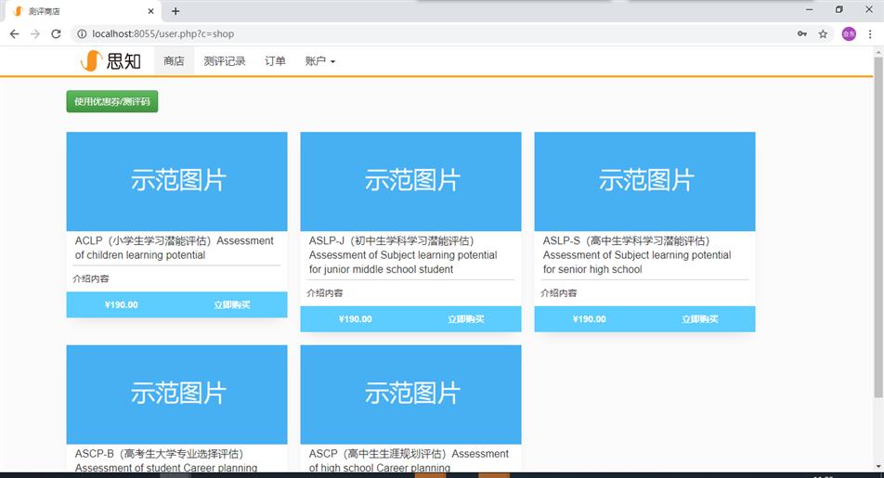Expand the 账户 dropdown menu
This screenshot has height=478, width=884.
tap(319, 61)
